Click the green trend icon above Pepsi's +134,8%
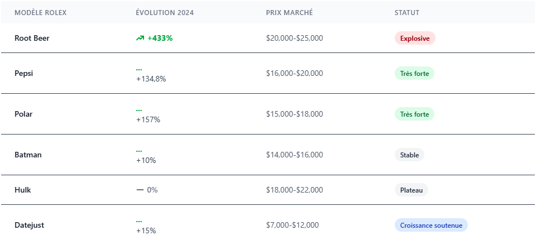The width and height of the screenshot is (536, 240). [139, 70]
